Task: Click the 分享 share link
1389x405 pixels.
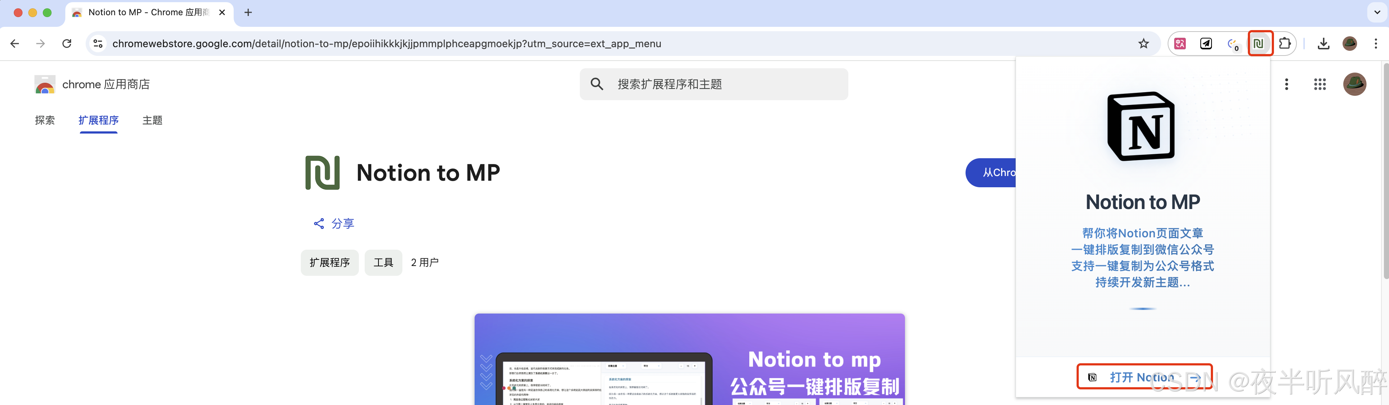Action: [334, 223]
